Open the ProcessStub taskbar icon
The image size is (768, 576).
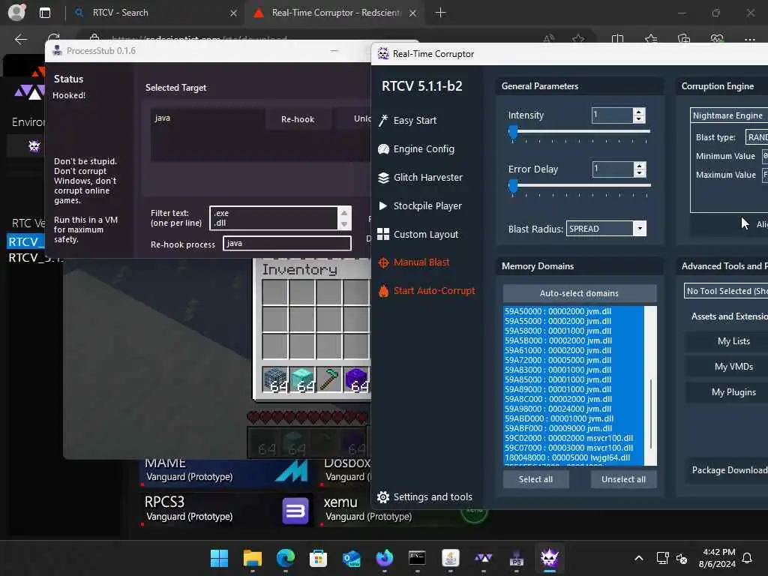tap(516, 558)
